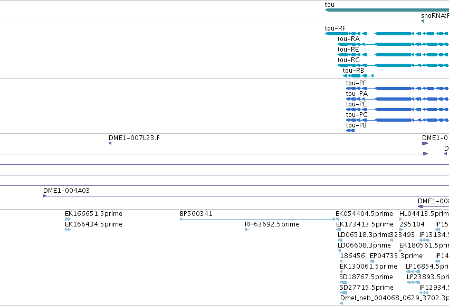The height and width of the screenshot is (306, 449).
Task: Select the BP560341 EST label
Action: 196,214
